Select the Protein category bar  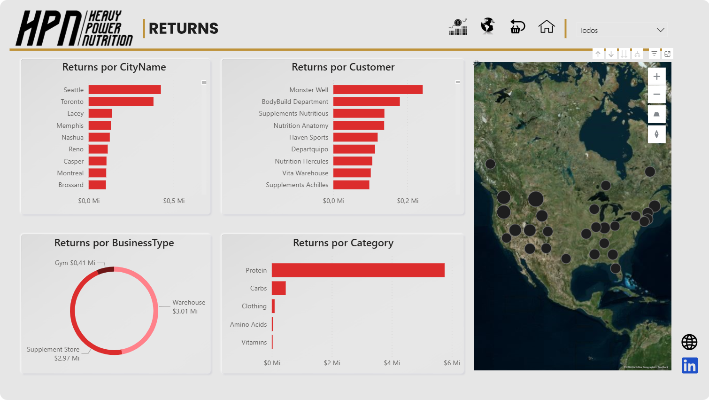358,270
